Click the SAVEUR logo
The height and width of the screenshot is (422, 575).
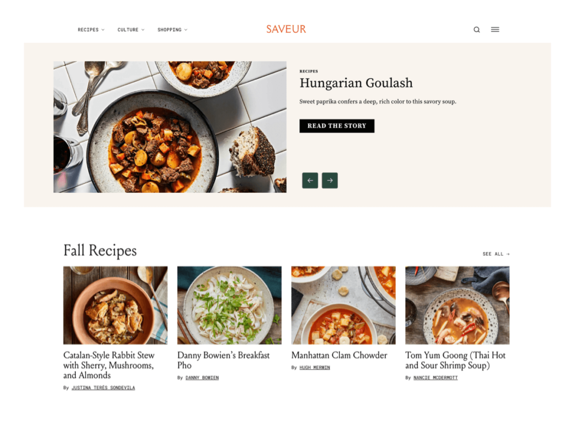286,29
